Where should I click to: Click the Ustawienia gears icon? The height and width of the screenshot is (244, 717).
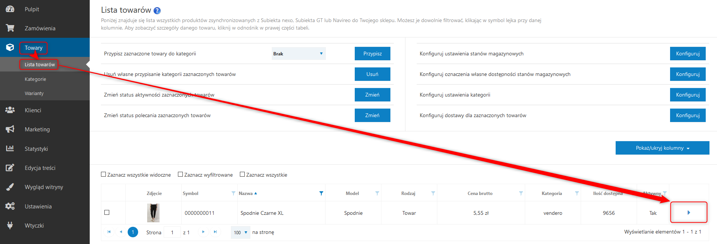pos(10,206)
